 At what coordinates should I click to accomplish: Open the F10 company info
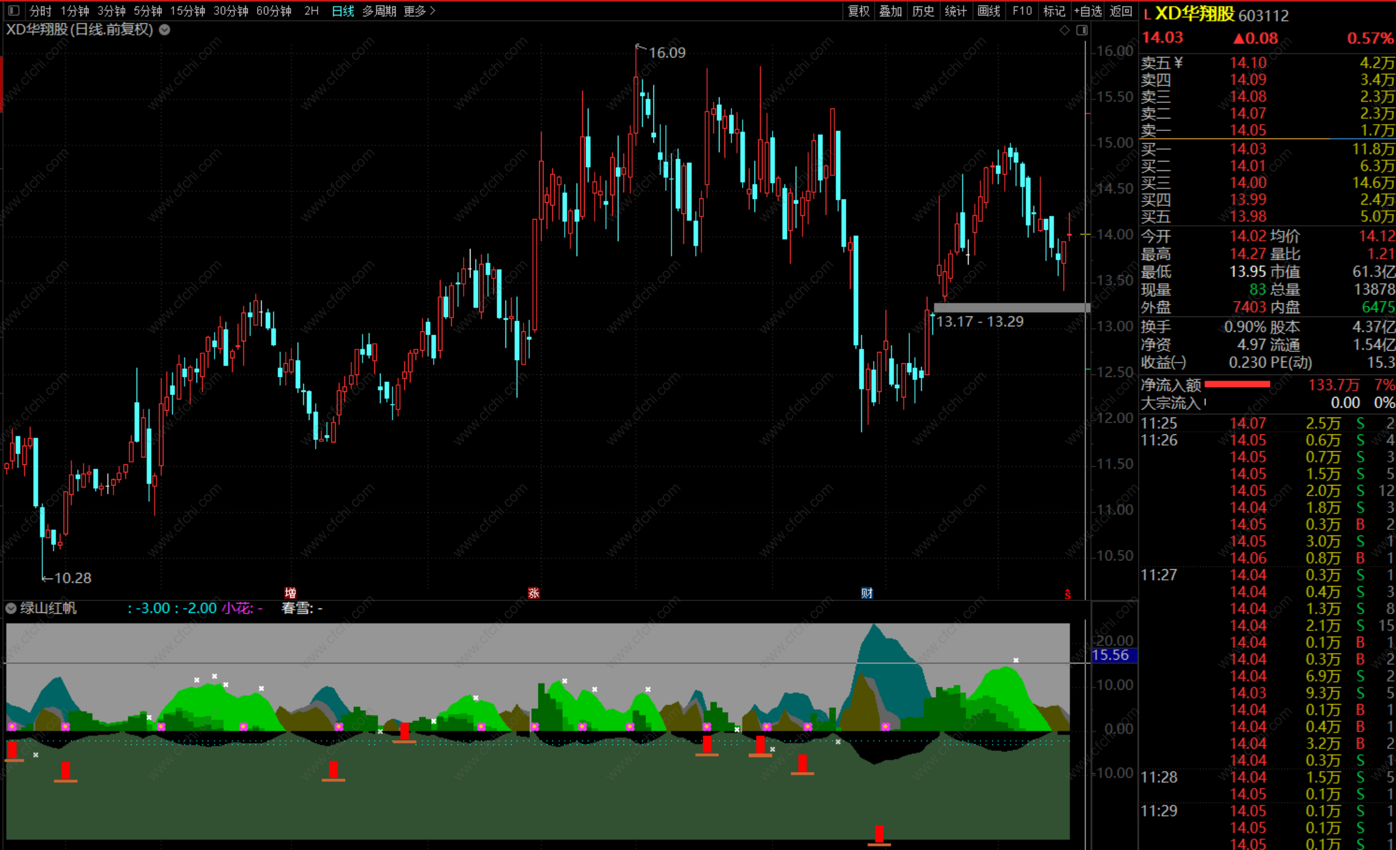click(1022, 11)
